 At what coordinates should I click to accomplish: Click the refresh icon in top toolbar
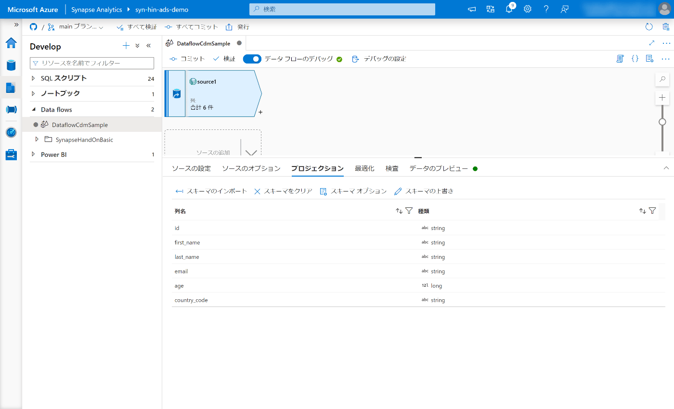[x=649, y=27]
